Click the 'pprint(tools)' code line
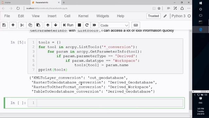 (53, 70)
